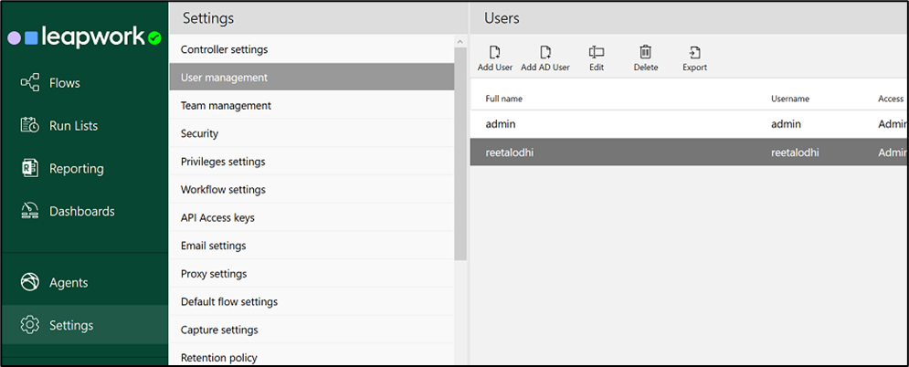
Task: Sort users by Full name column header
Action: pos(504,99)
